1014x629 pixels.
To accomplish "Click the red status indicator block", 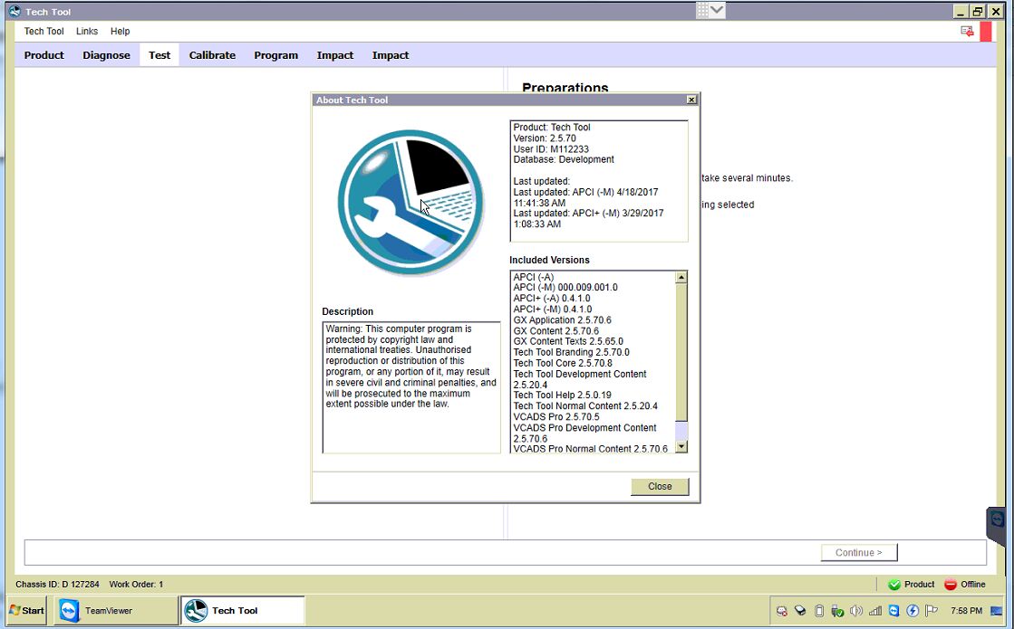I will tap(986, 31).
